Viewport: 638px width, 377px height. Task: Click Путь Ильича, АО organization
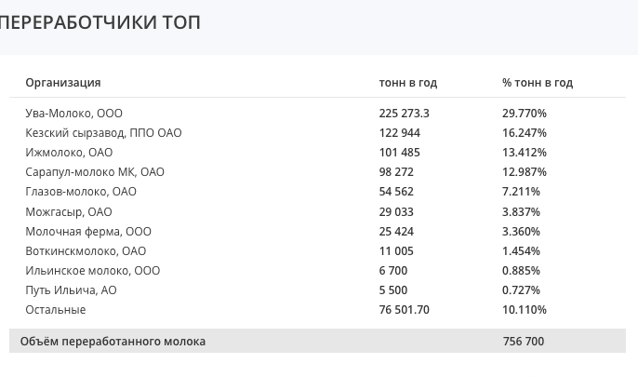(71, 290)
